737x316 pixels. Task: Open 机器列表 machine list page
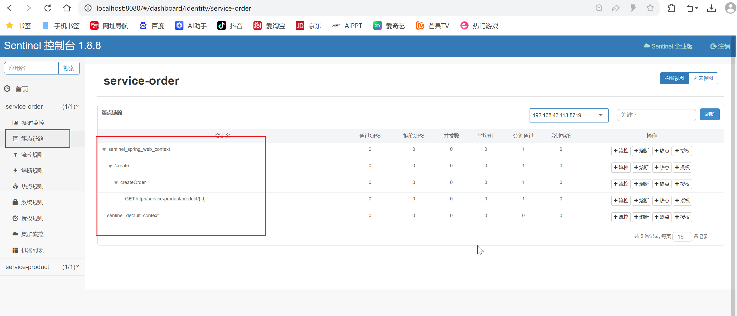(32, 250)
